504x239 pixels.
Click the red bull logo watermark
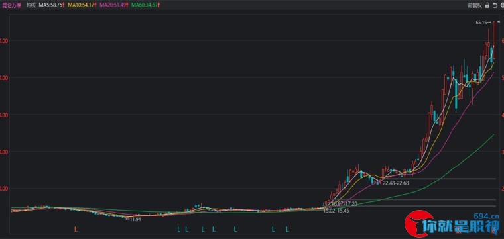418,224
